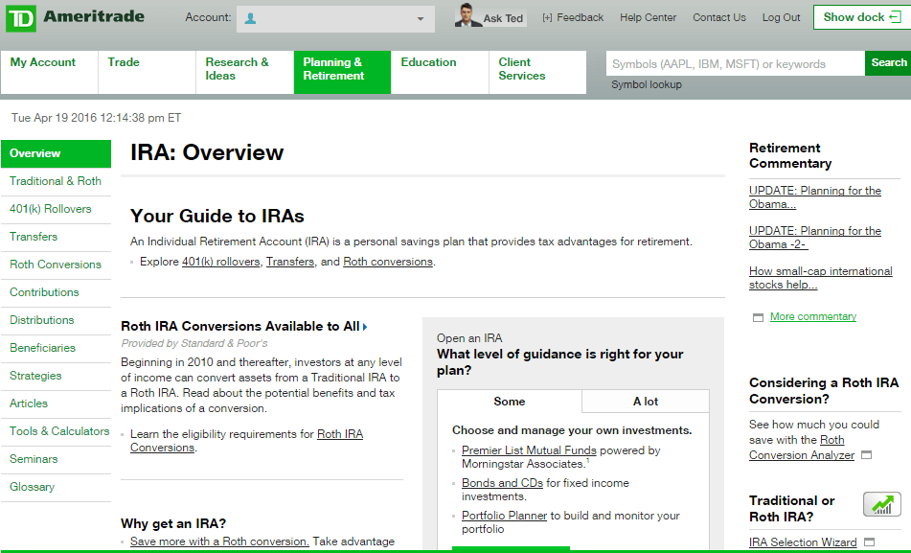The width and height of the screenshot is (911, 553).
Task: Click the Transfers link in the guide text
Action: [x=290, y=262]
